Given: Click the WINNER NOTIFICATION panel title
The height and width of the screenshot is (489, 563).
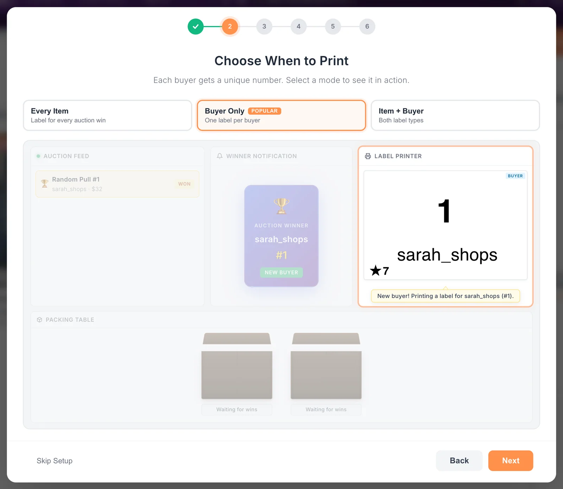Looking at the screenshot, I should pos(261,156).
